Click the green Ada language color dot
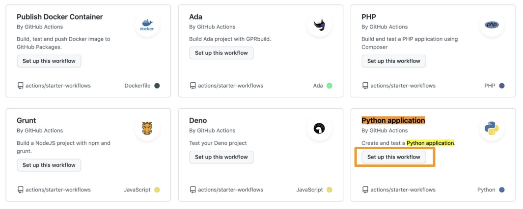 (x=329, y=86)
